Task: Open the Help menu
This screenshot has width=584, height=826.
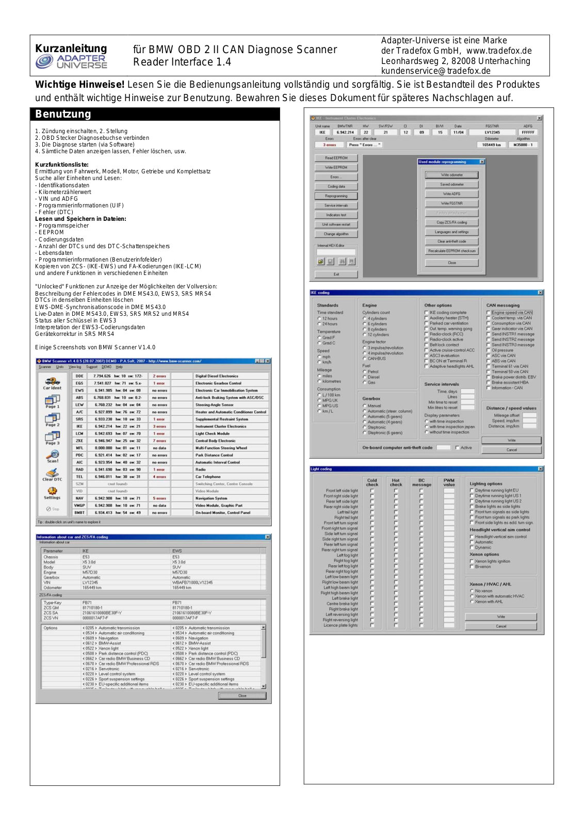Action: pos(119,367)
